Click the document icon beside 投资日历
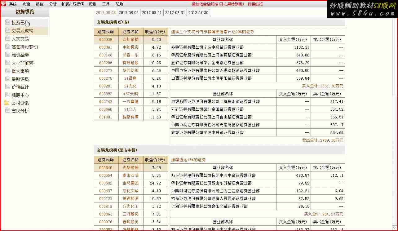This screenshot has height=231, width=398. click(x=7, y=22)
